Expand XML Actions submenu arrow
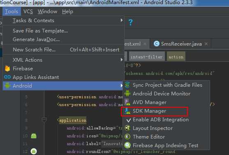This screenshot has height=155, width=229. tap(121, 60)
